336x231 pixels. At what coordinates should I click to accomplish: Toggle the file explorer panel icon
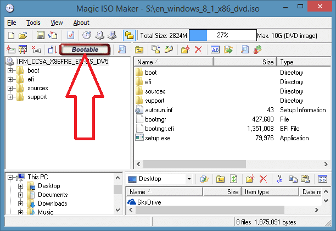click(129, 35)
